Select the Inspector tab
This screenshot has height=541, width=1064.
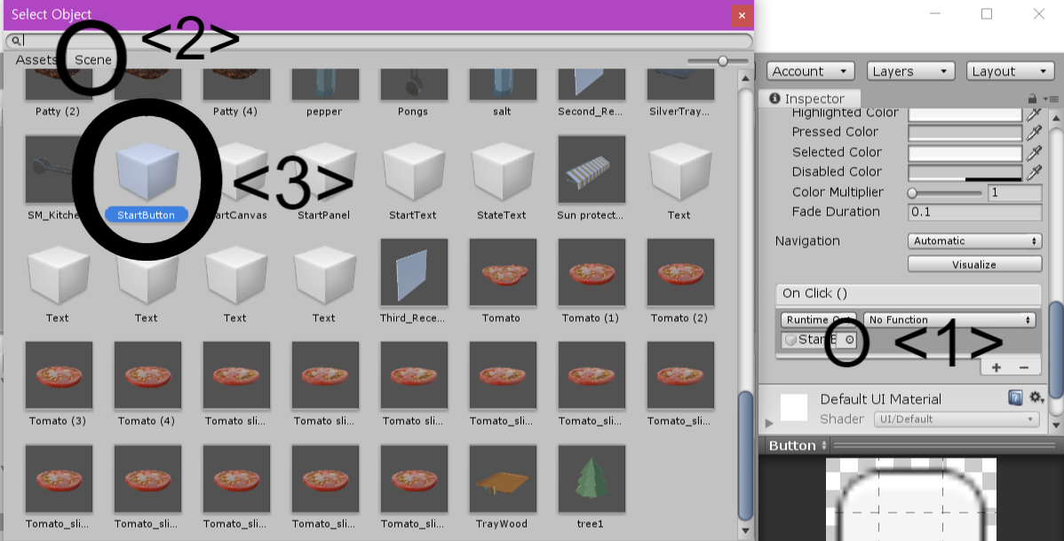click(x=807, y=98)
